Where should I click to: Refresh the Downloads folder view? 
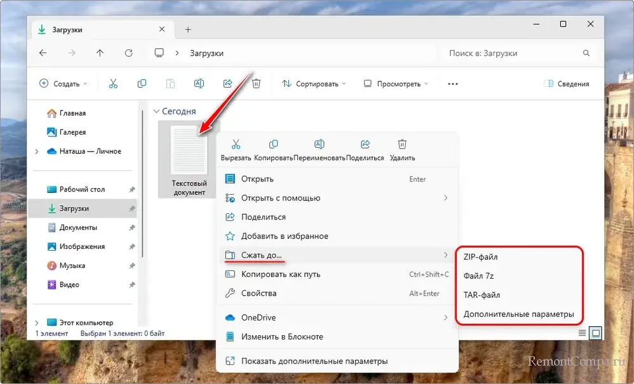[129, 53]
